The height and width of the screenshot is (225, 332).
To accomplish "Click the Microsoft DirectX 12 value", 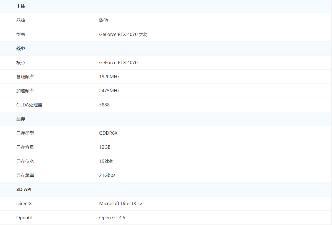I will tap(121, 203).
